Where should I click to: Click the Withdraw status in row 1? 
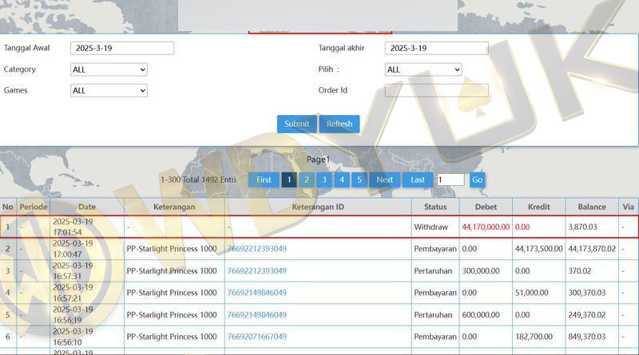431,227
